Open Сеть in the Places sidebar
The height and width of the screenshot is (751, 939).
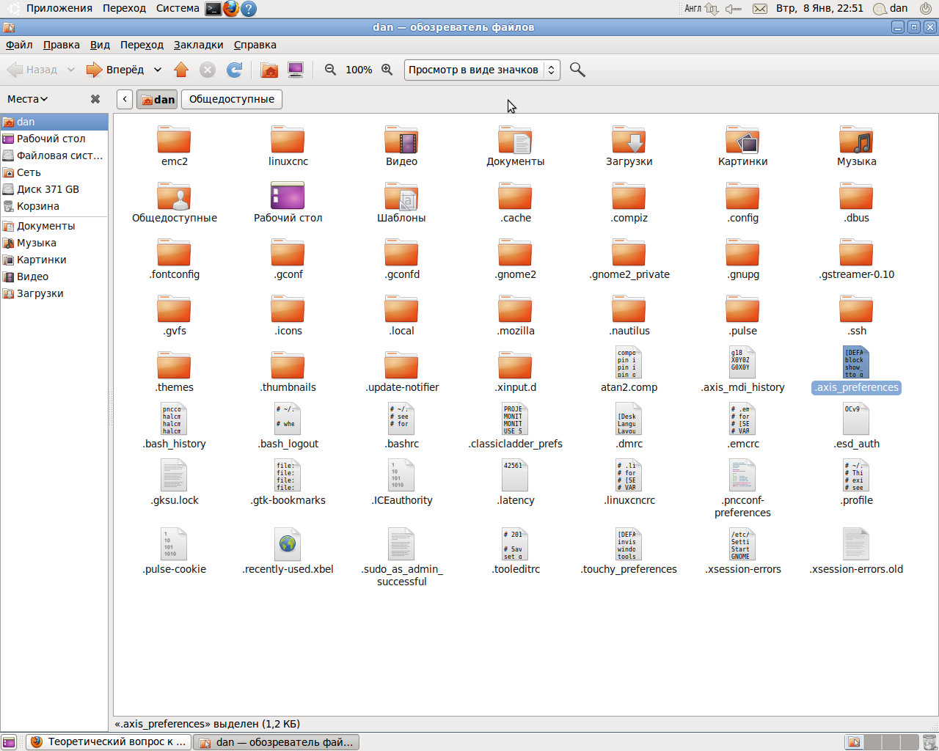(54, 172)
